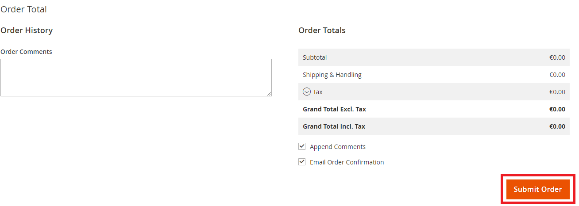Click the Order Total section heading

(x=23, y=9)
